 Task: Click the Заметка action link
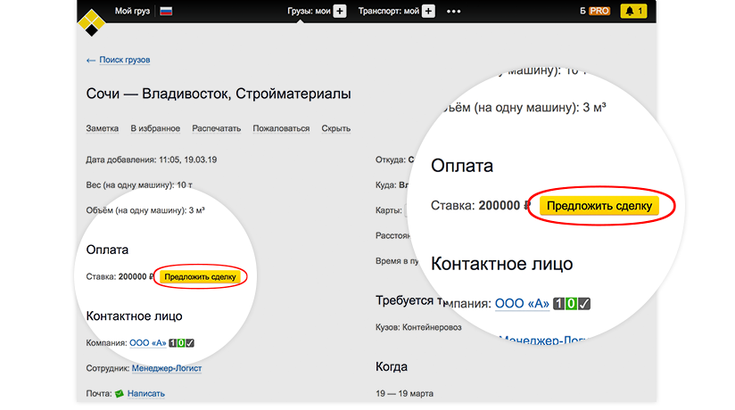pyautogui.click(x=102, y=128)
